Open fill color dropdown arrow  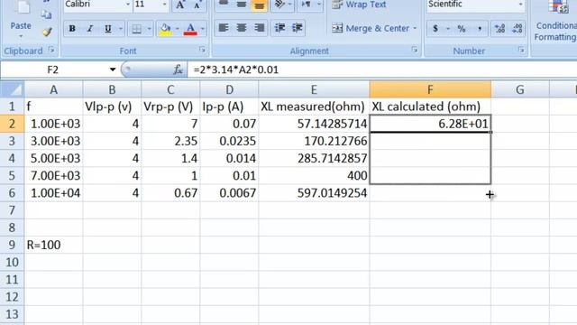coord(178,28)
